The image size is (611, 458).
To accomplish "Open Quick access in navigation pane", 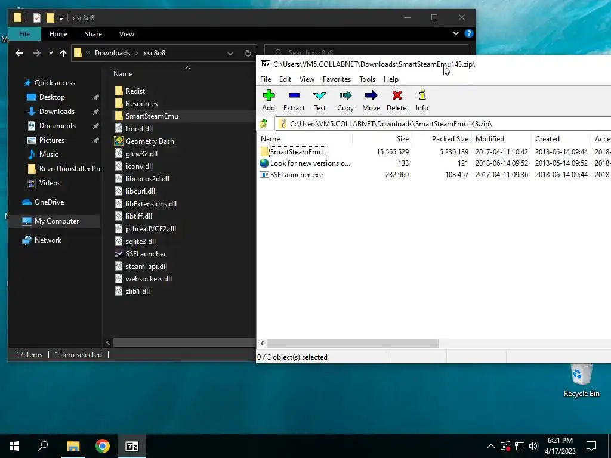I will click(x=54, y=82).
